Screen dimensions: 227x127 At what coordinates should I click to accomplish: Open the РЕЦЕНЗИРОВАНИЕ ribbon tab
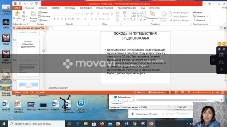(x=127, y=8)
